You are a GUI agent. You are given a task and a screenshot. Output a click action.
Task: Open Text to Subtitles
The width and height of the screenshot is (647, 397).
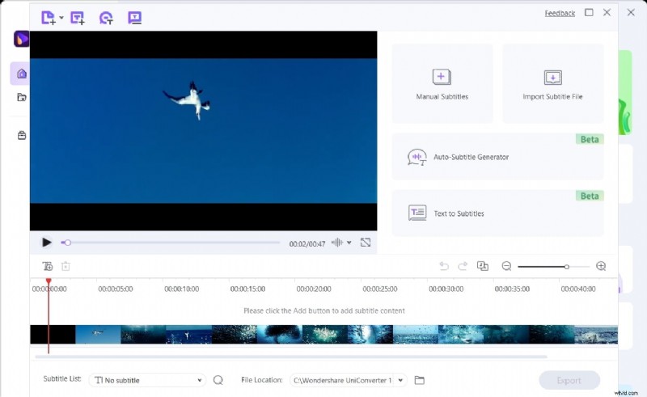point(497,213)
